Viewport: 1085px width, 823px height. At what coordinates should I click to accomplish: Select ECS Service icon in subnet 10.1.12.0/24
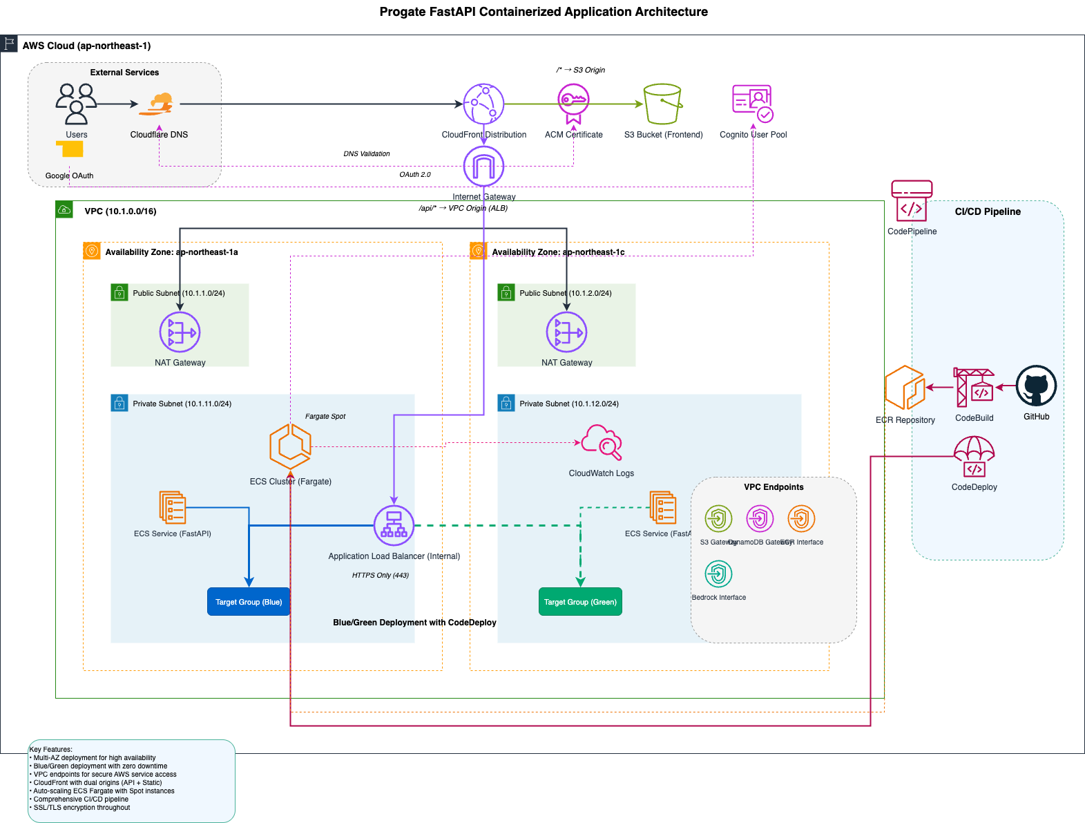[663, 507]
